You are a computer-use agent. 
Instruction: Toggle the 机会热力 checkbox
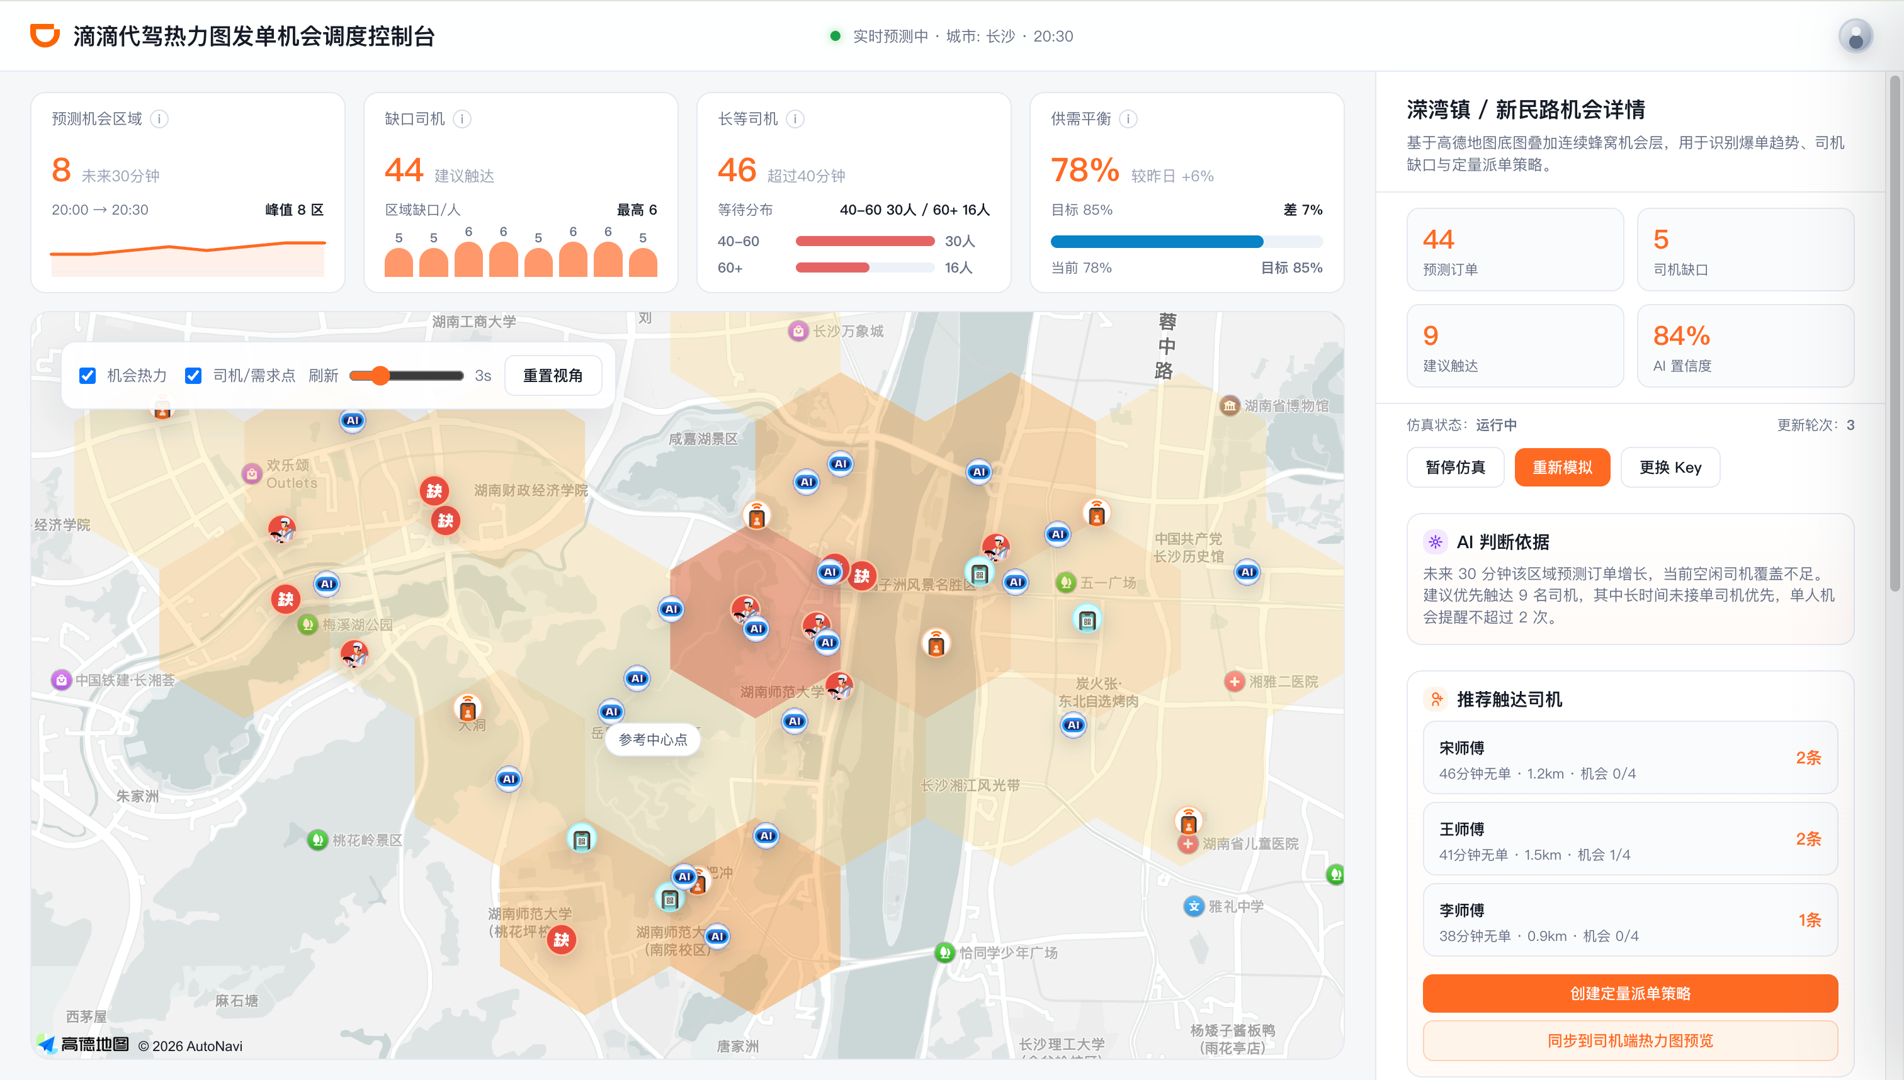[88, 375]
